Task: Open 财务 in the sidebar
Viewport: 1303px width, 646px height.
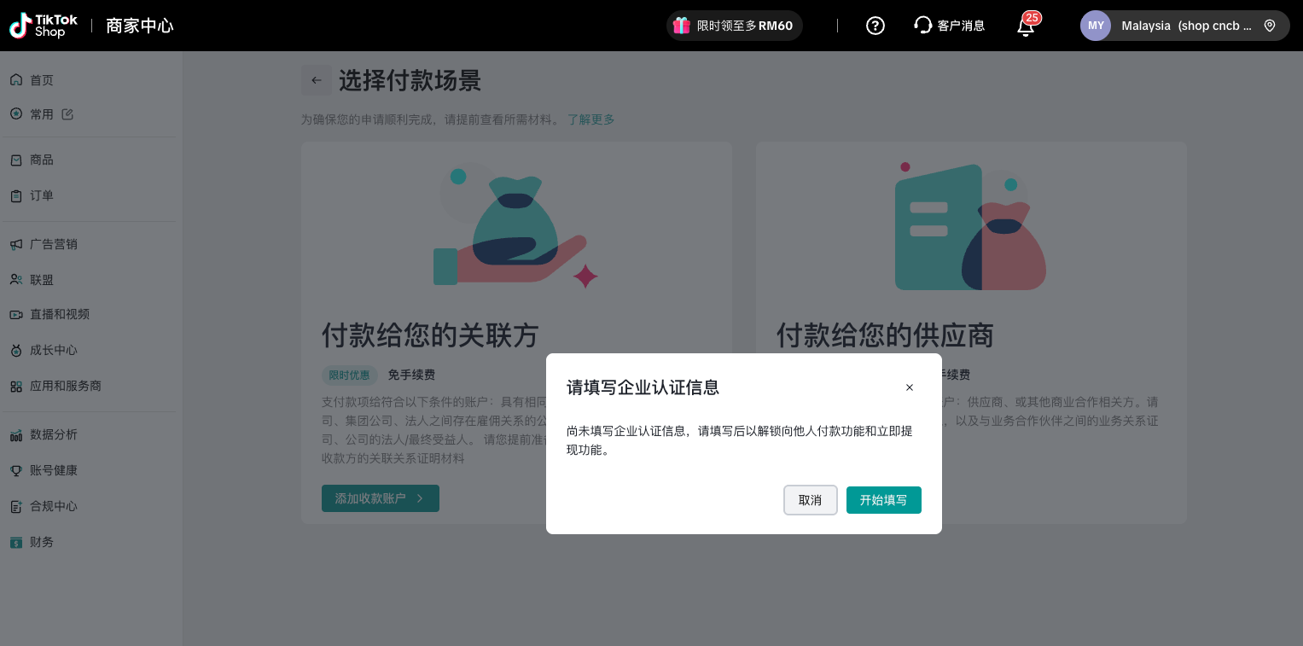Action: pyautogui.click(x=42, y=542)
